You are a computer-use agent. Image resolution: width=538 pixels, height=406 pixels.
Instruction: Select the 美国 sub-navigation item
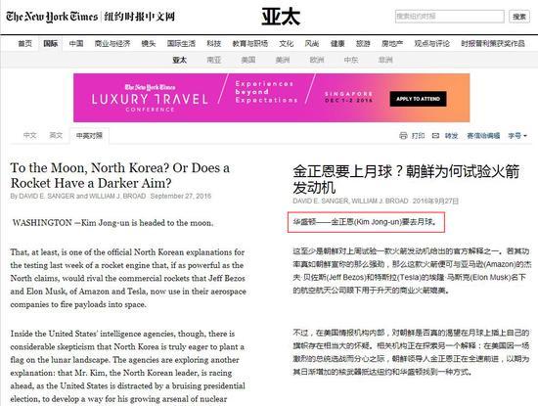(248, 60)
